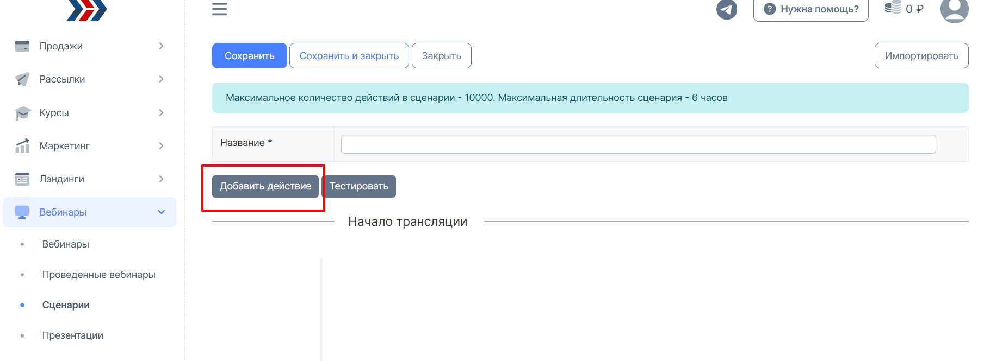The height and width of the screenshot is (361, 984).
Task: Click the user profile avatar
Action: pyautogui.click(x=954, y=10)
